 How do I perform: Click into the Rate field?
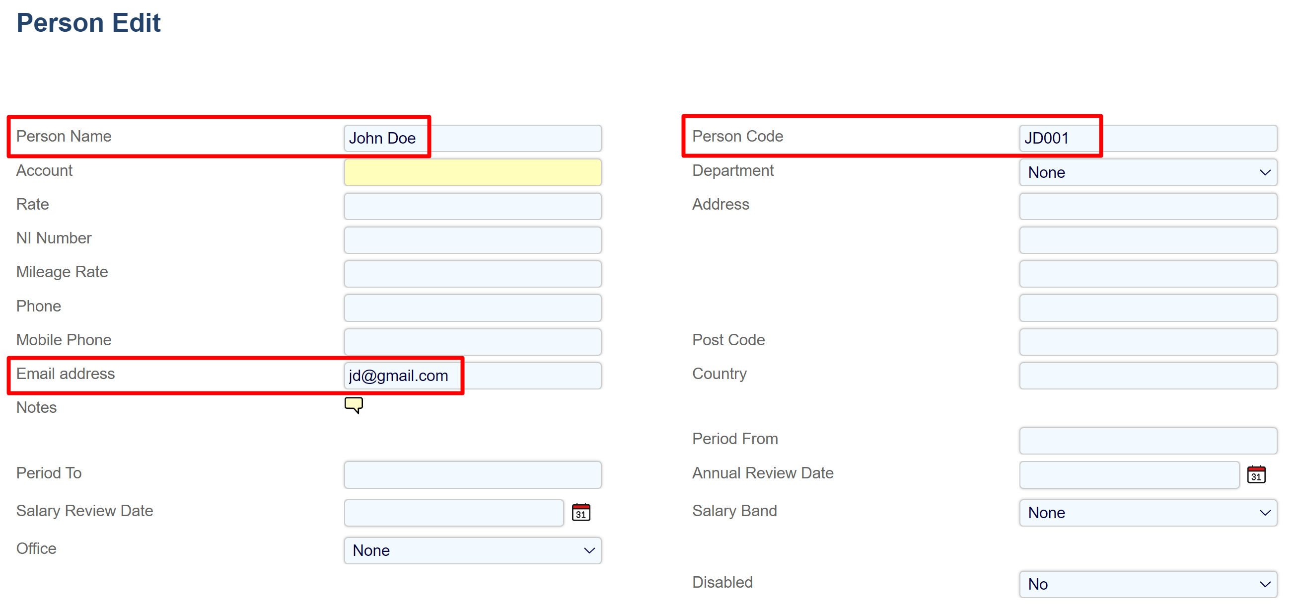473,206
